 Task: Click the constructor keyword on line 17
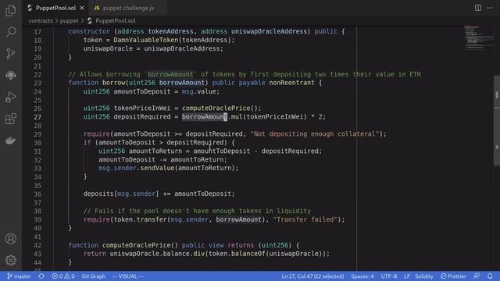(x=88, y=31)
